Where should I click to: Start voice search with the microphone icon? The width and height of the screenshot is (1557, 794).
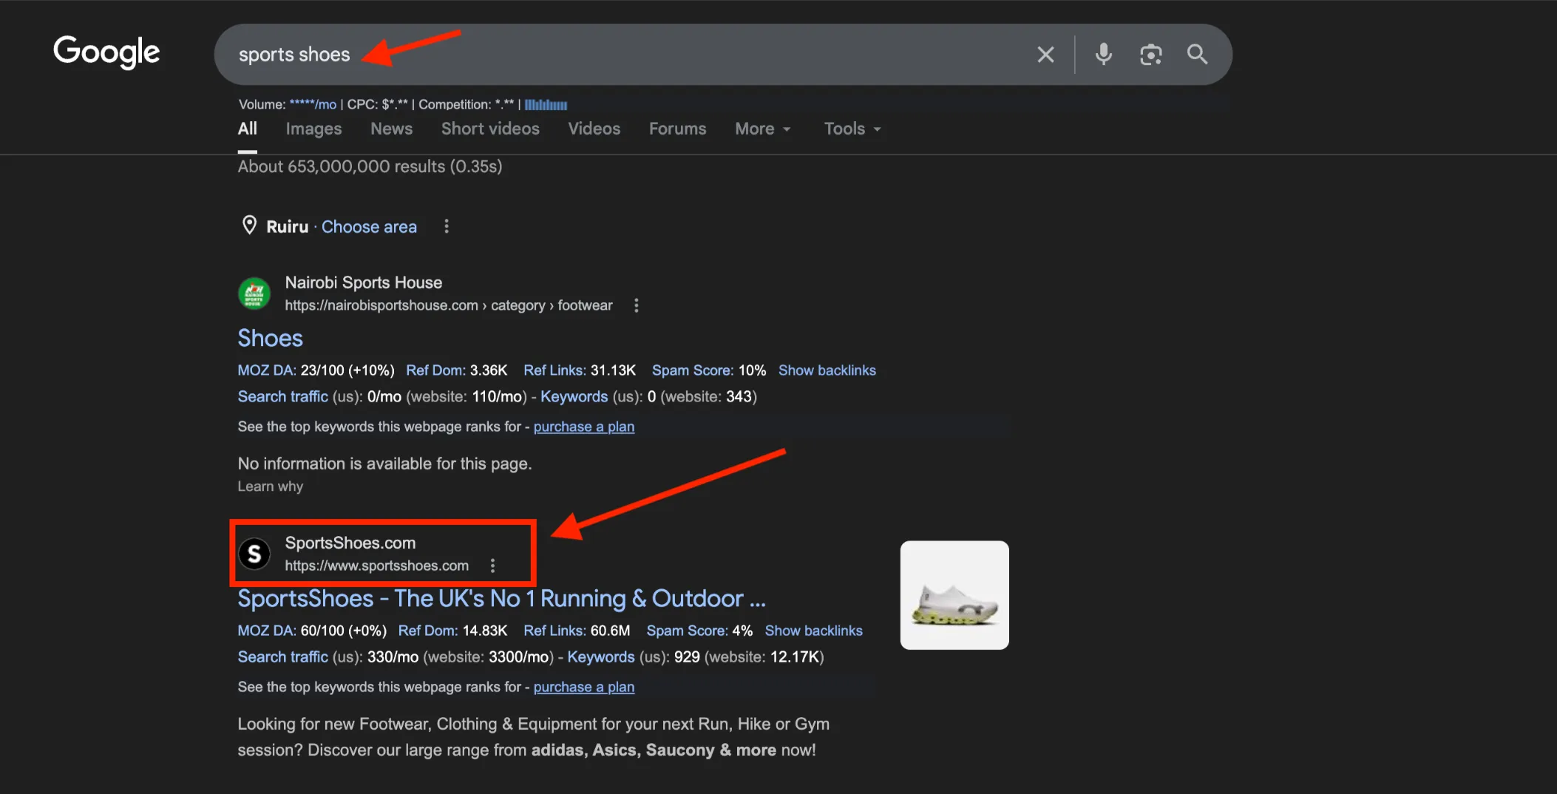1104,54
